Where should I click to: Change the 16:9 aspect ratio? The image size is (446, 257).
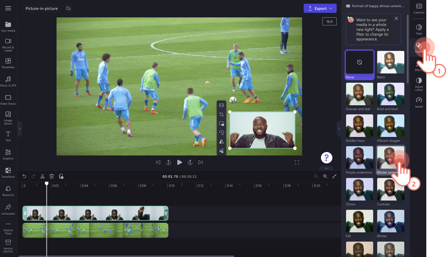329,21
